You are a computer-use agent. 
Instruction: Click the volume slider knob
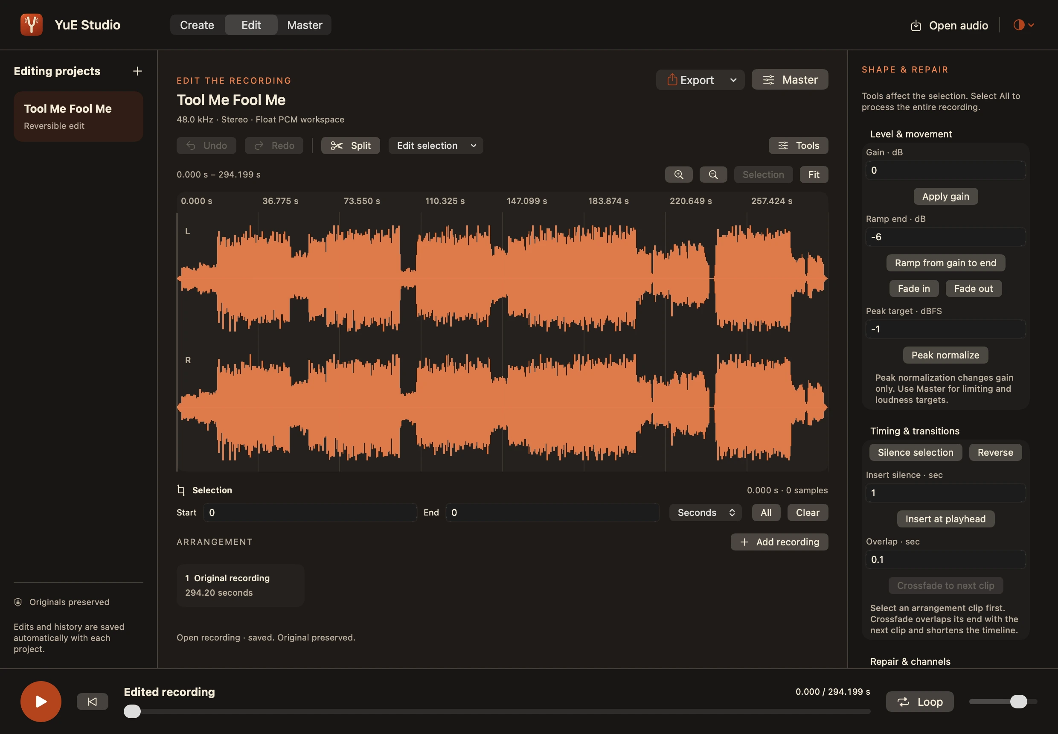1018,702
